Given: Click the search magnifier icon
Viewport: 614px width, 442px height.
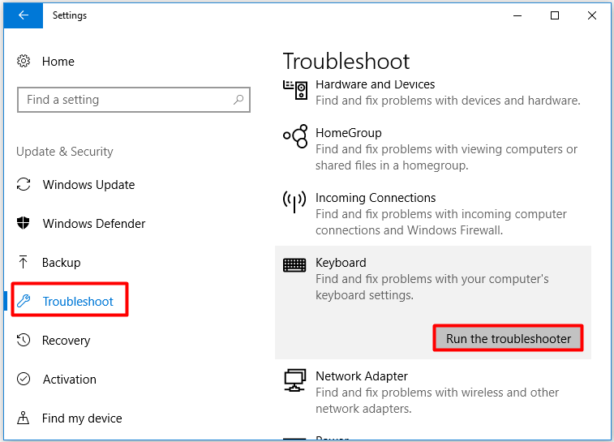Looking at the screenshot, I should (x=238, y=100).
